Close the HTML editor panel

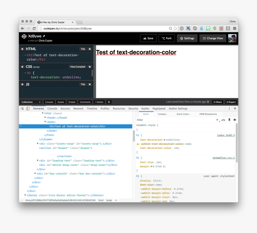90,49
